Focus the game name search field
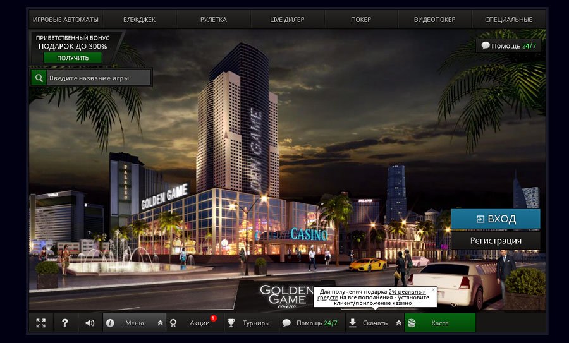 99,78
